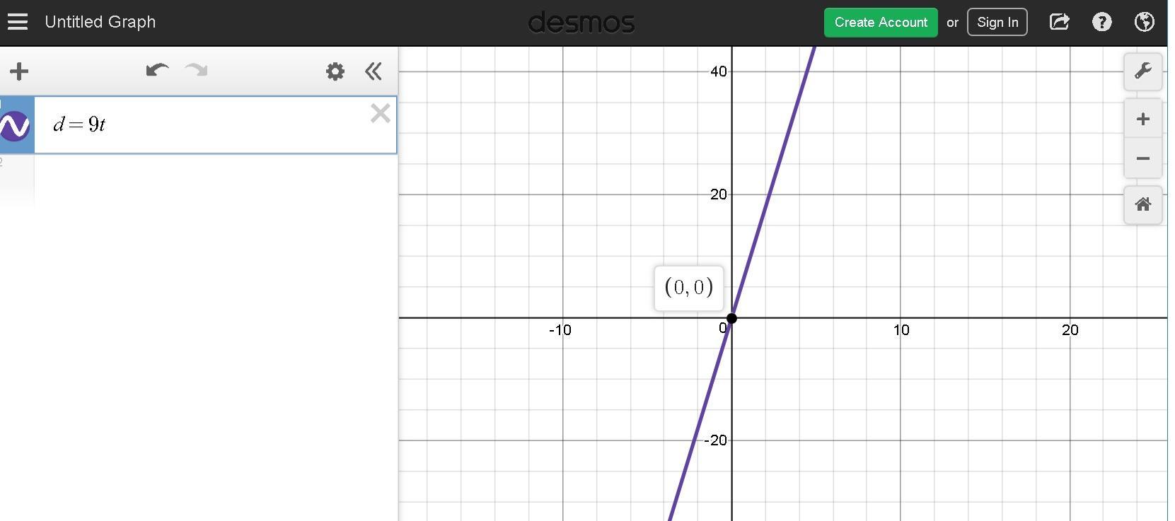Zoom in on the graph
This screenshot has height=521, width=1175.
1142,119
